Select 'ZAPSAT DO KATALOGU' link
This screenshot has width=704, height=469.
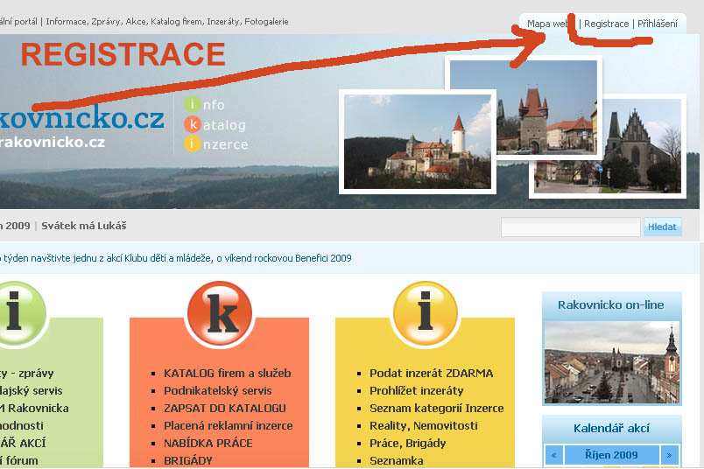pyautogui.click(x=225, y=408)
